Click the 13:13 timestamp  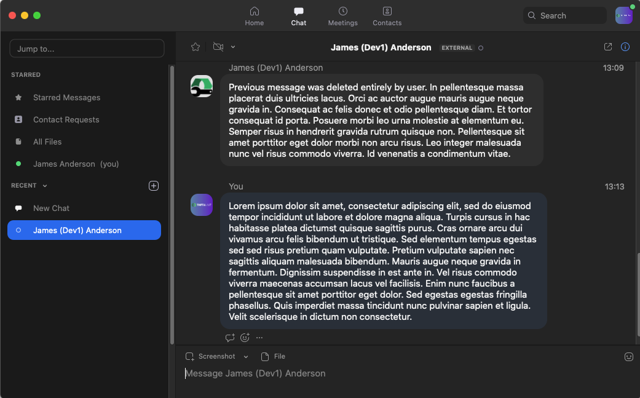(614, 186)
